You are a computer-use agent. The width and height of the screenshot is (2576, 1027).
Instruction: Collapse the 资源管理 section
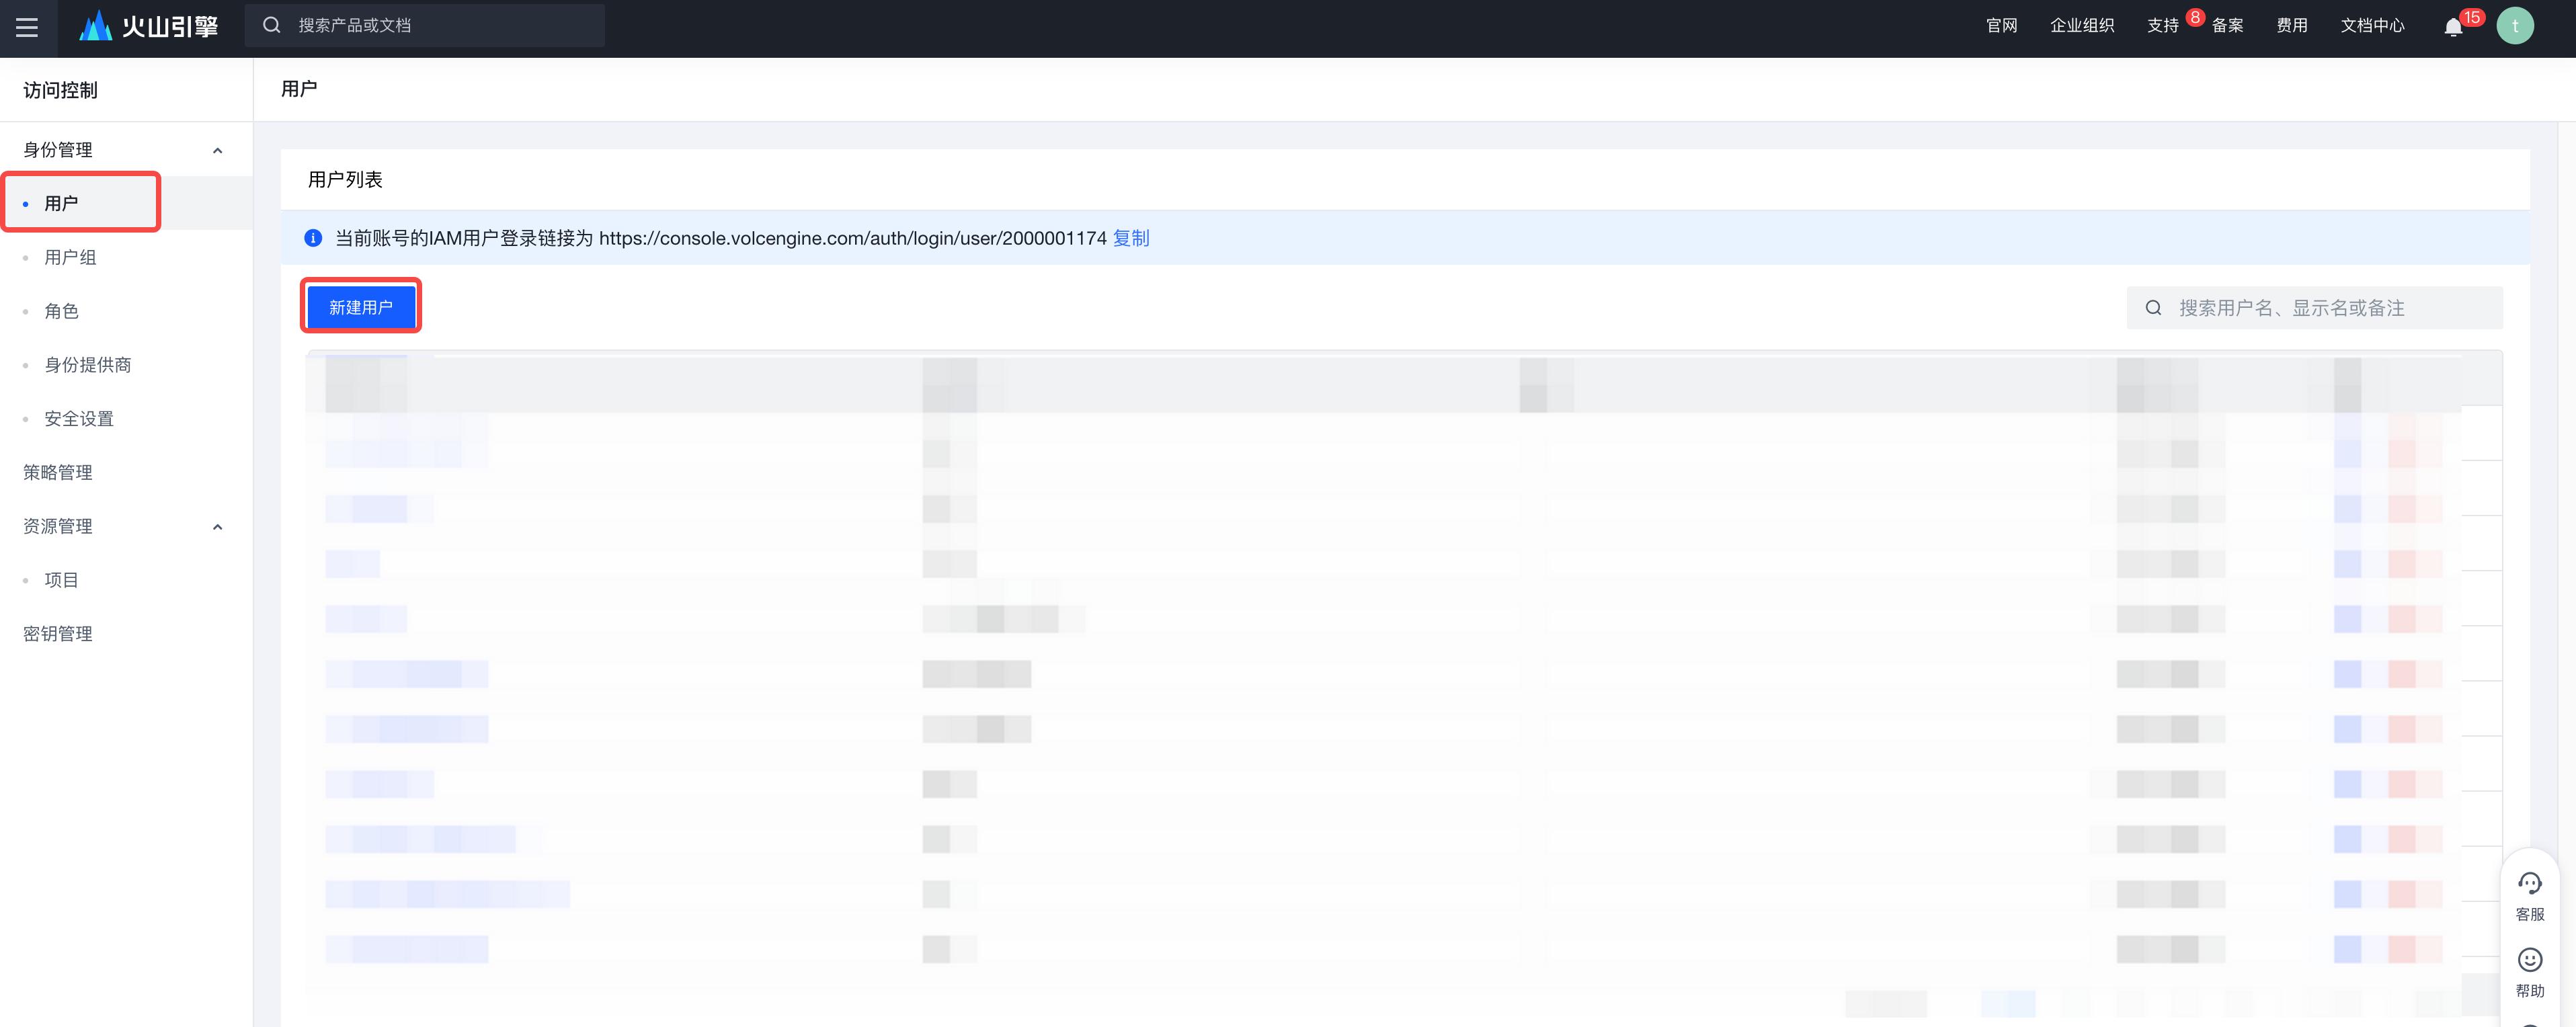(217, 527)
